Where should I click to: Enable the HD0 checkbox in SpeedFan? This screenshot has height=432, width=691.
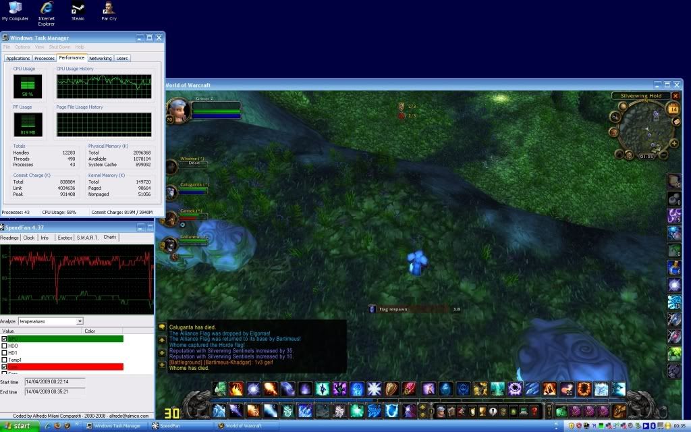click(x=5, y=346)
